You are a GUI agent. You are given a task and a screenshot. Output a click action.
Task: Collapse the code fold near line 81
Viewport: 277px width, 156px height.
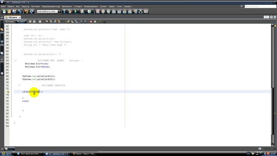[x=12, y=116]
